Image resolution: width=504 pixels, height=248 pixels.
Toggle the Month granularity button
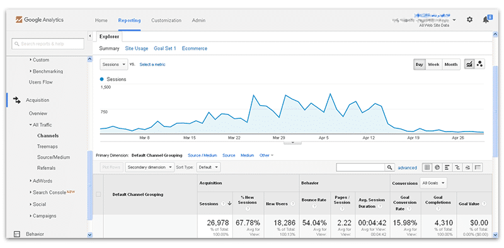(x=451, y=64)
